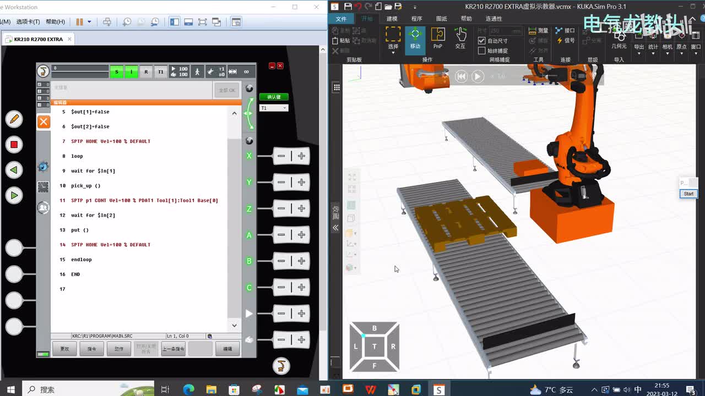Activate the PnP tool in the ribbon
Image resolution: width=705 pixels, height=396 pixels.
[x=437, y=37]
